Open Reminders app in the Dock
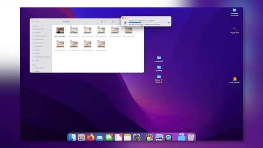The height and width of the screenshot is (148, 263). click(x=118, y=137)
